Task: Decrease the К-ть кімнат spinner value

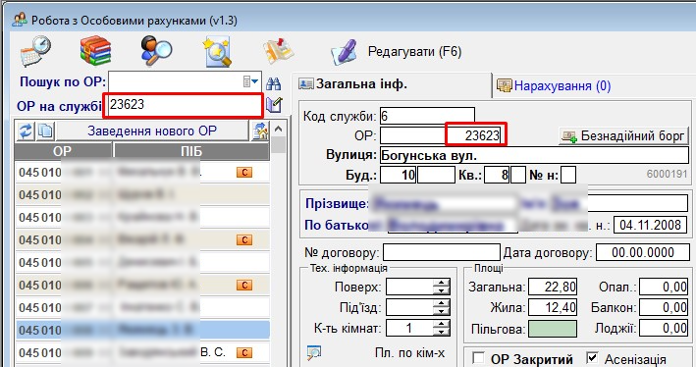Action: (441, 332)
